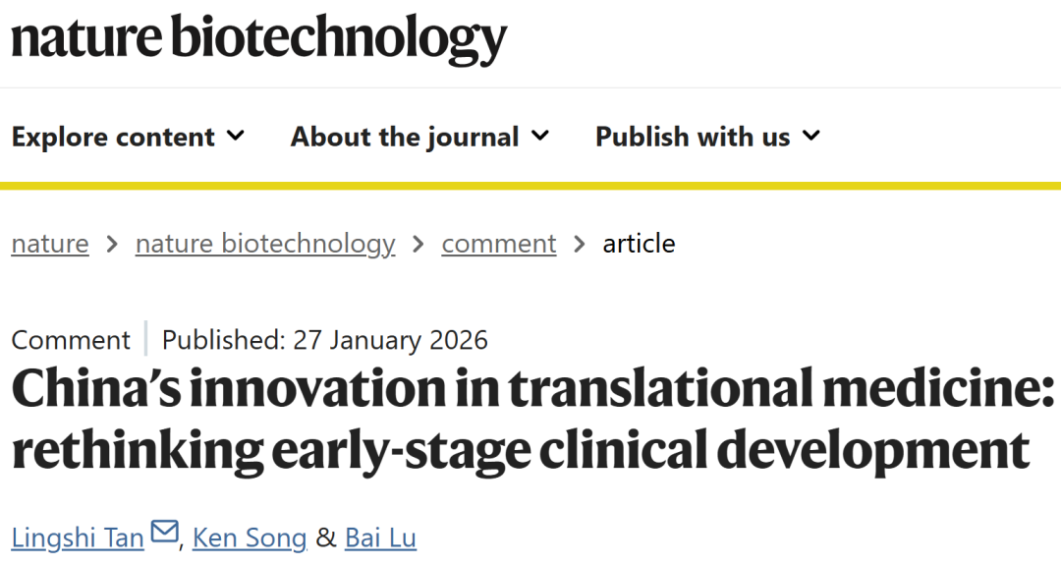Click the breadcrumb arrow after nature

112,244
